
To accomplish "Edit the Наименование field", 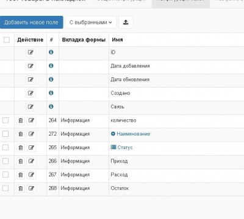I will 31,134.
